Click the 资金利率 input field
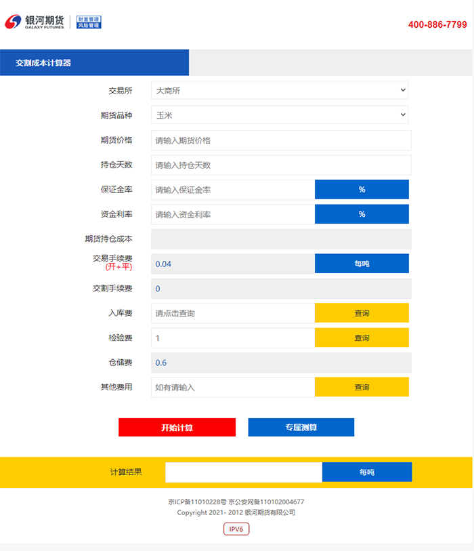Screen dimensions: 474x551 point(233,214)
